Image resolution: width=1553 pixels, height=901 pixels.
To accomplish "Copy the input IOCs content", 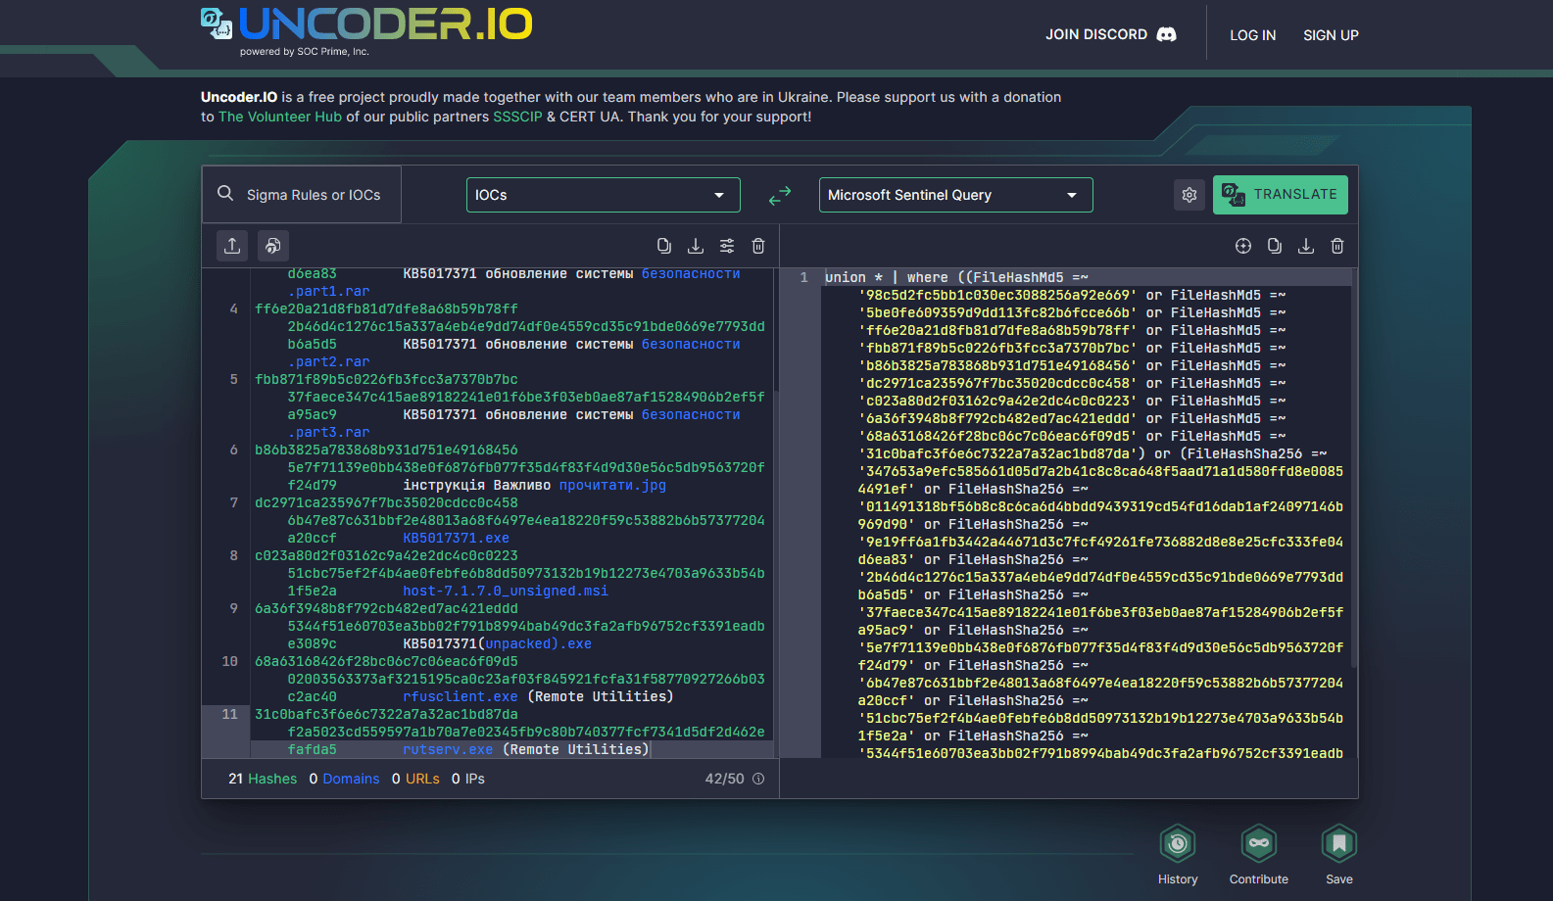I will tap(664, 246).
